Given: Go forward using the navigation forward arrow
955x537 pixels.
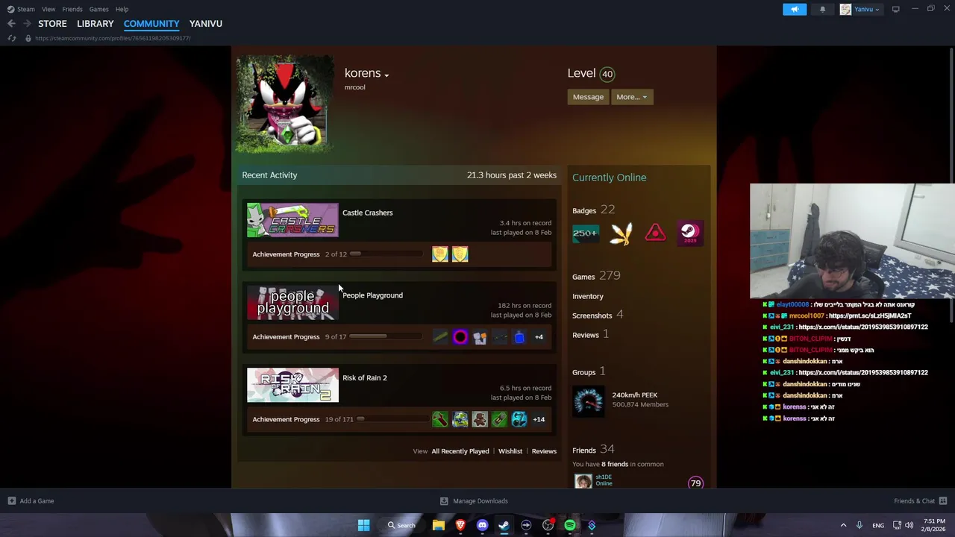Looking at the screenshot, I should coord(27,24).
